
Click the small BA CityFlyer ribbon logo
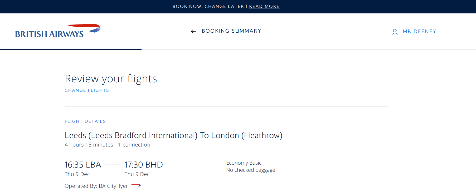coord(136,185)
